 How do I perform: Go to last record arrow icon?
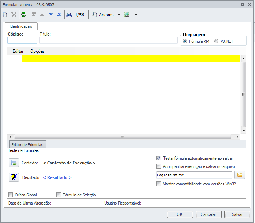[59, 15]
